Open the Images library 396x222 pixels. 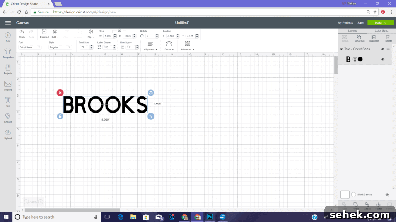click(8, 86)
